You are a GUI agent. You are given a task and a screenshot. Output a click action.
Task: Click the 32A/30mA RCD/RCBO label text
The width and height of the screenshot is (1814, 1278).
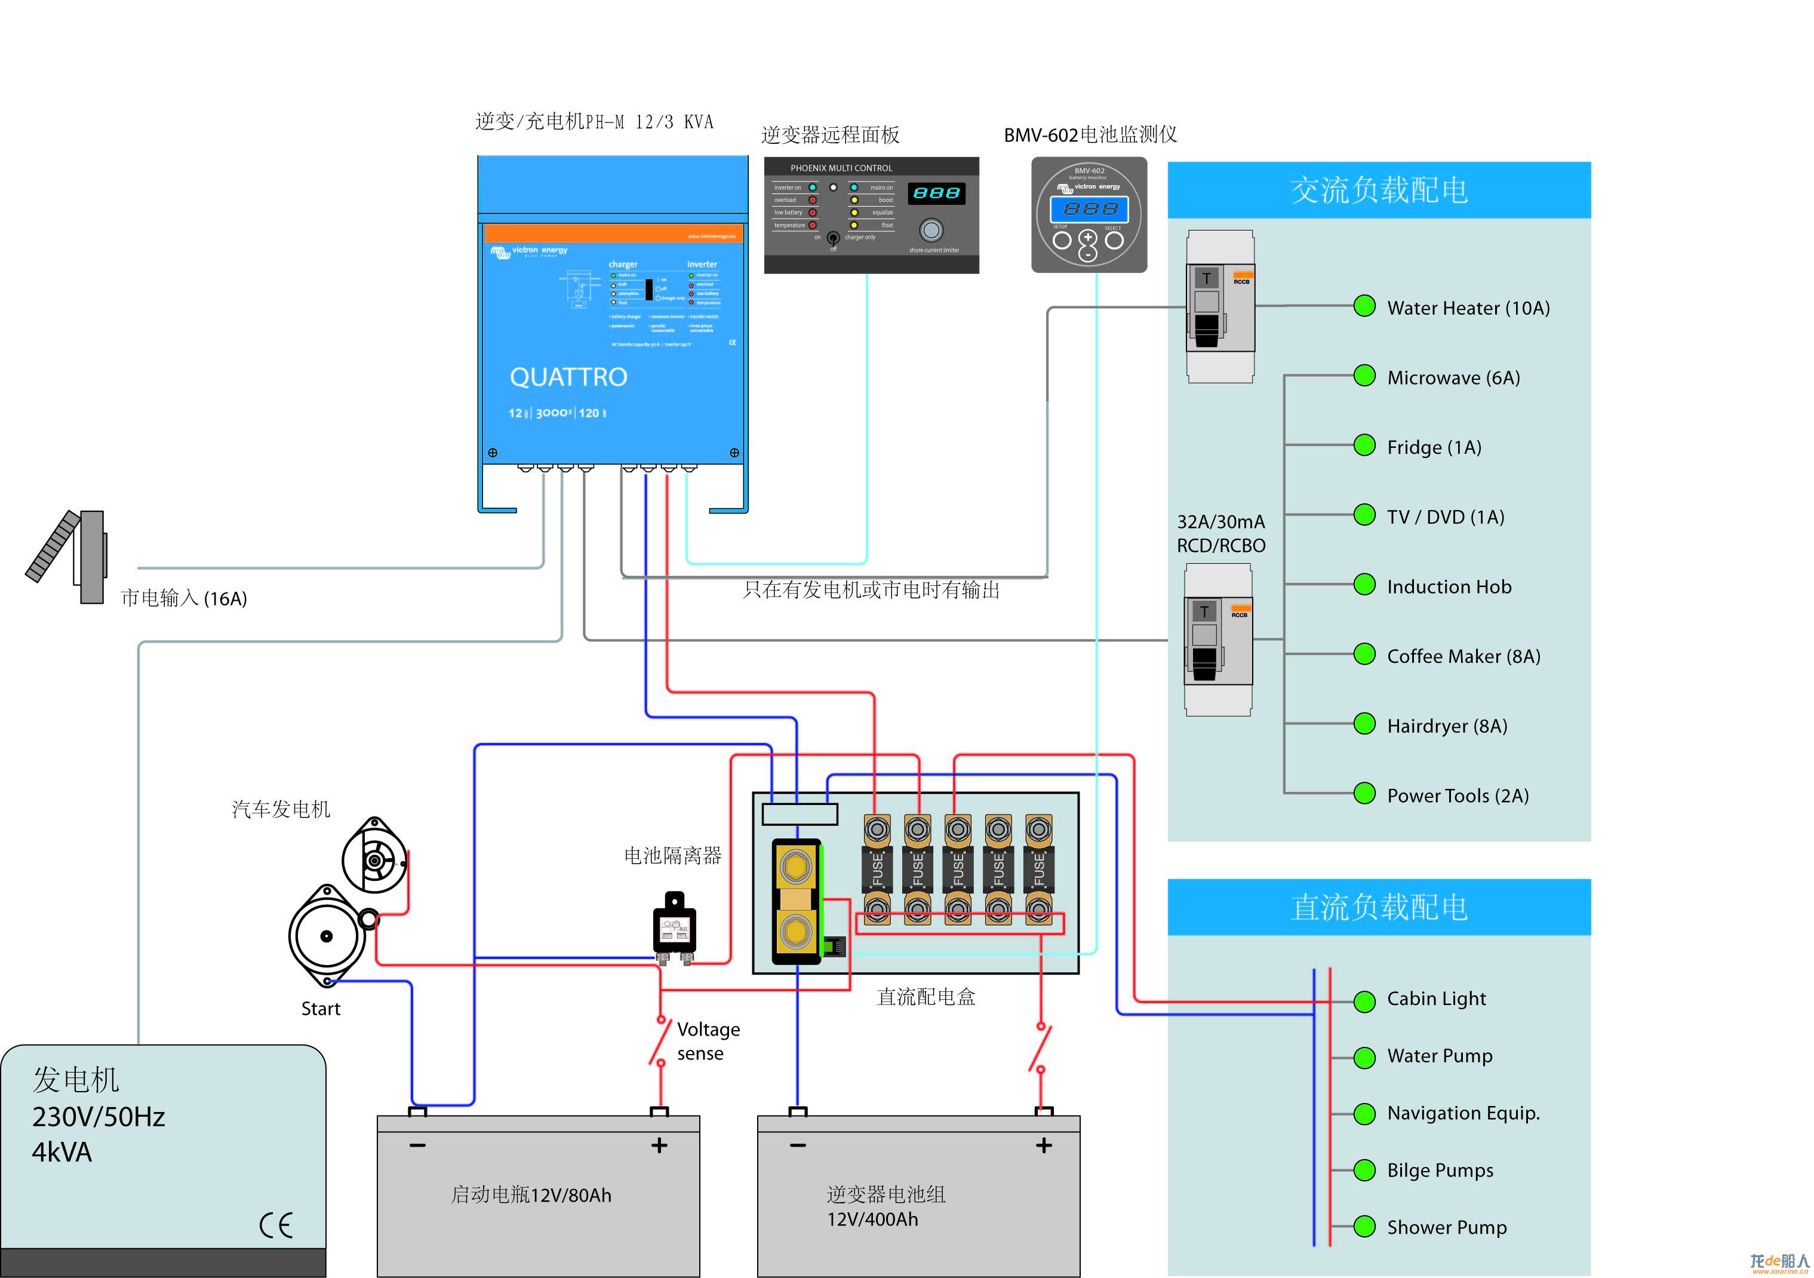point(1220,533)
